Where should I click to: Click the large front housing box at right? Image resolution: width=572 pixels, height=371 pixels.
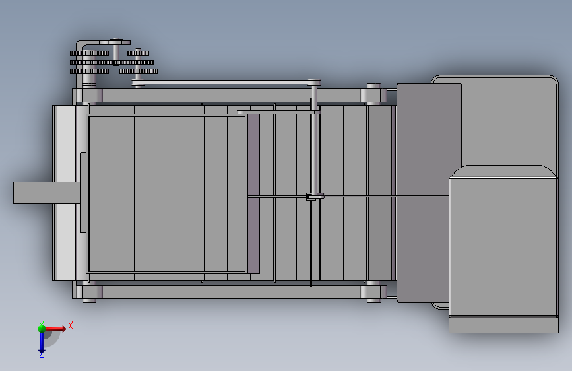click(503, 248)
